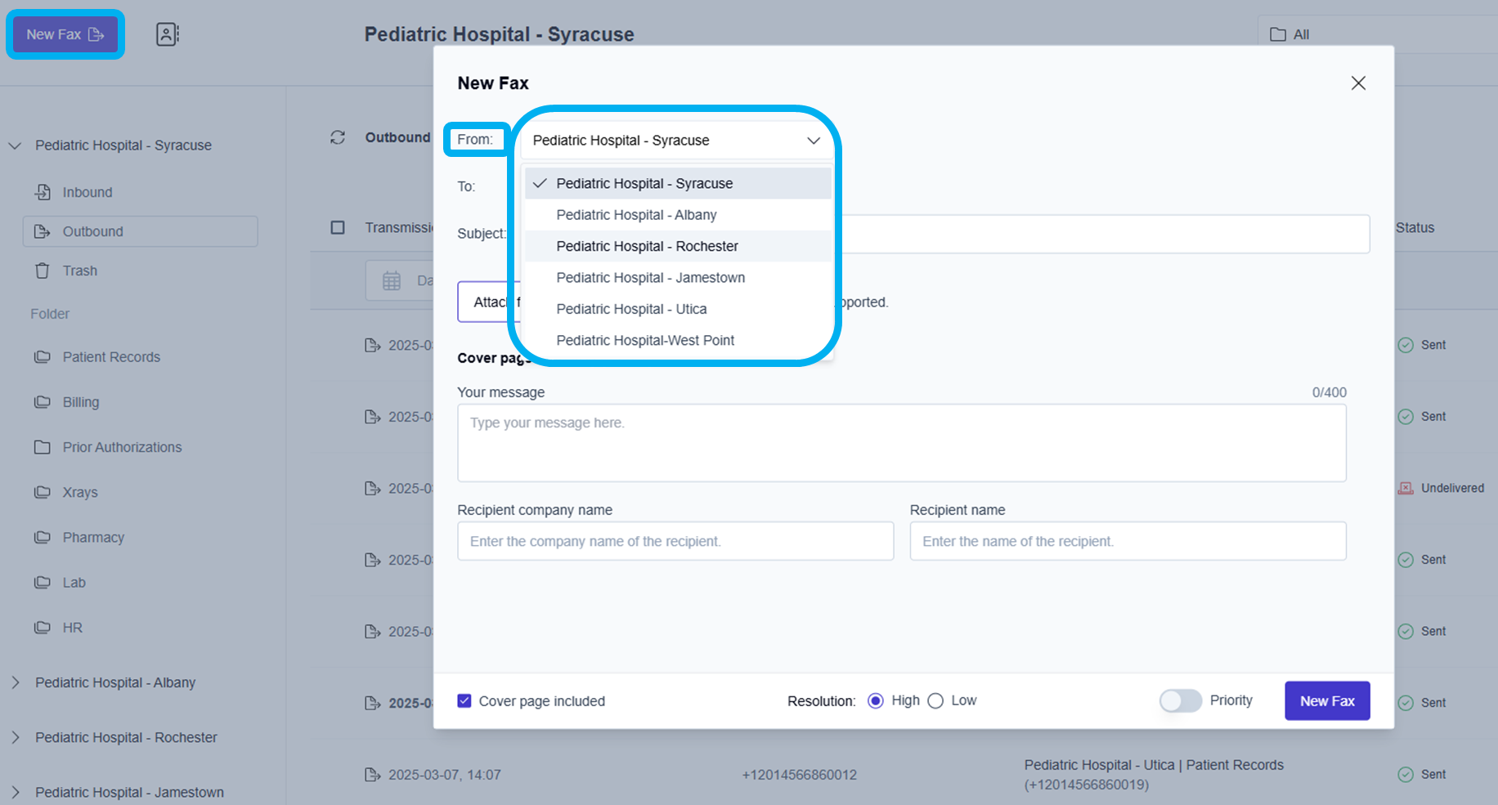
Task: Expand Pediatric Hospital - Rochester tree node
Action: click(16, 737)
